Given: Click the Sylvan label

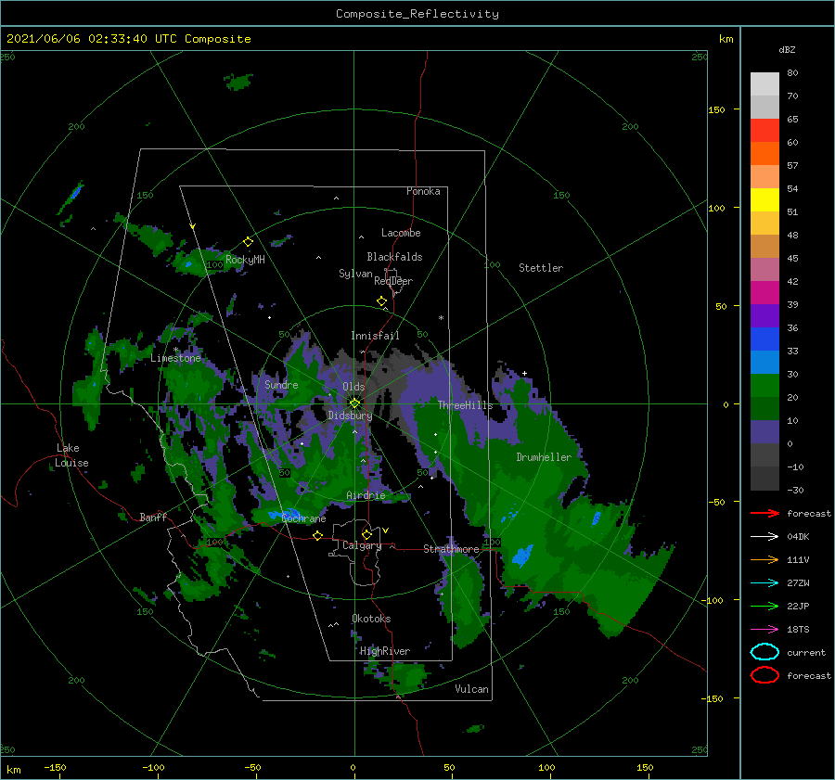Looking at the screenshot, I should pos(355,274).
